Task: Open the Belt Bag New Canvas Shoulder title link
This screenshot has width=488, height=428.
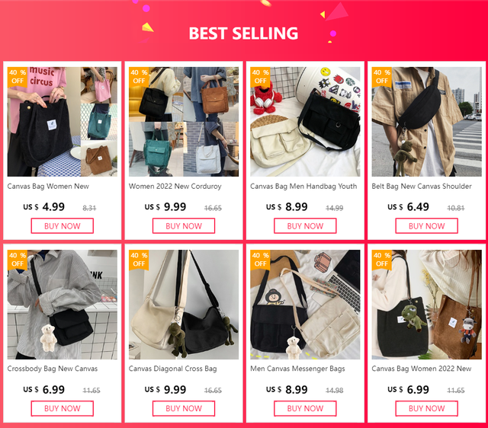Action: point(422,186)
